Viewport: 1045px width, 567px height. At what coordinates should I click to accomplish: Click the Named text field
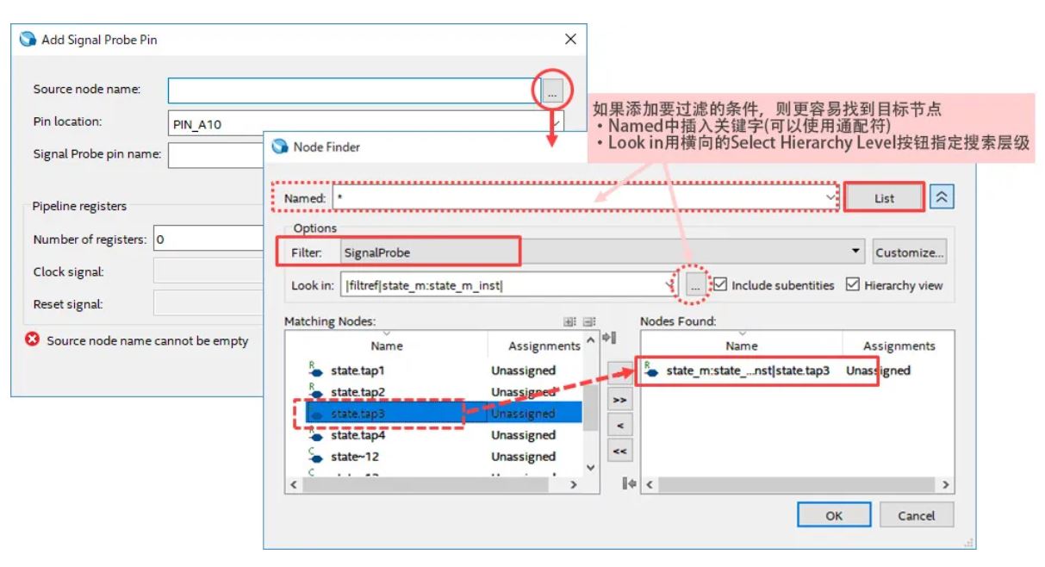[x=576, y=198]
